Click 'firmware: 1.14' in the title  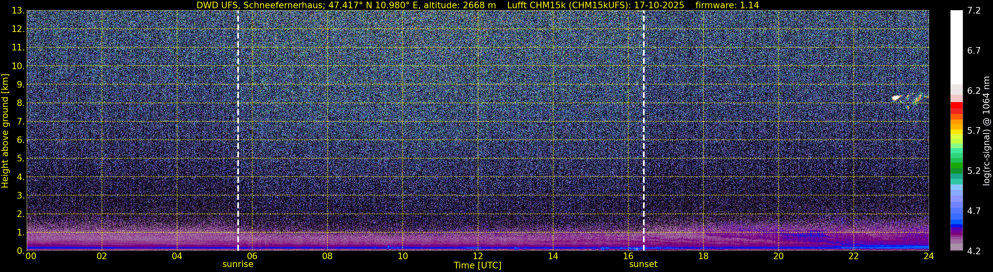pyautogui.click(x=727, y=5)
